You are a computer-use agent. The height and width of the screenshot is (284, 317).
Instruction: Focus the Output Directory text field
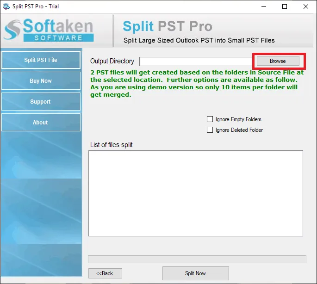196,62
